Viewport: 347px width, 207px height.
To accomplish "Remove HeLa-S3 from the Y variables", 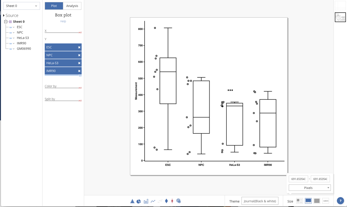I will (x=79, y=63).
